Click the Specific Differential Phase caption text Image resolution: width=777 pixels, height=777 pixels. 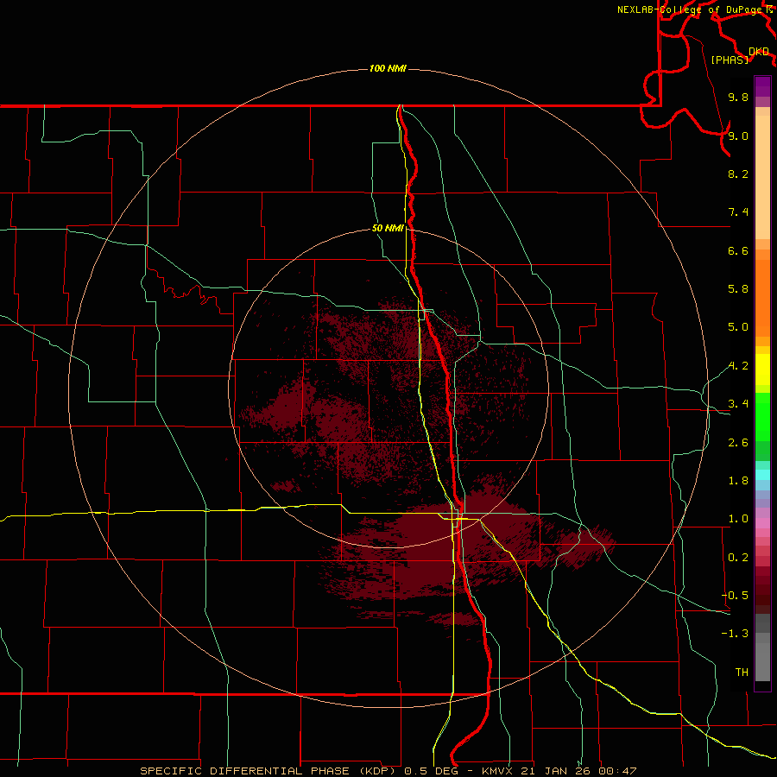(x=388, y=771)
